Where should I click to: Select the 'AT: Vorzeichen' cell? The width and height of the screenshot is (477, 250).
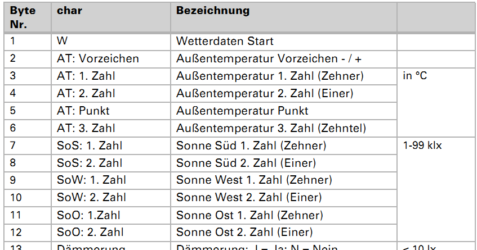tap(97, 58)
